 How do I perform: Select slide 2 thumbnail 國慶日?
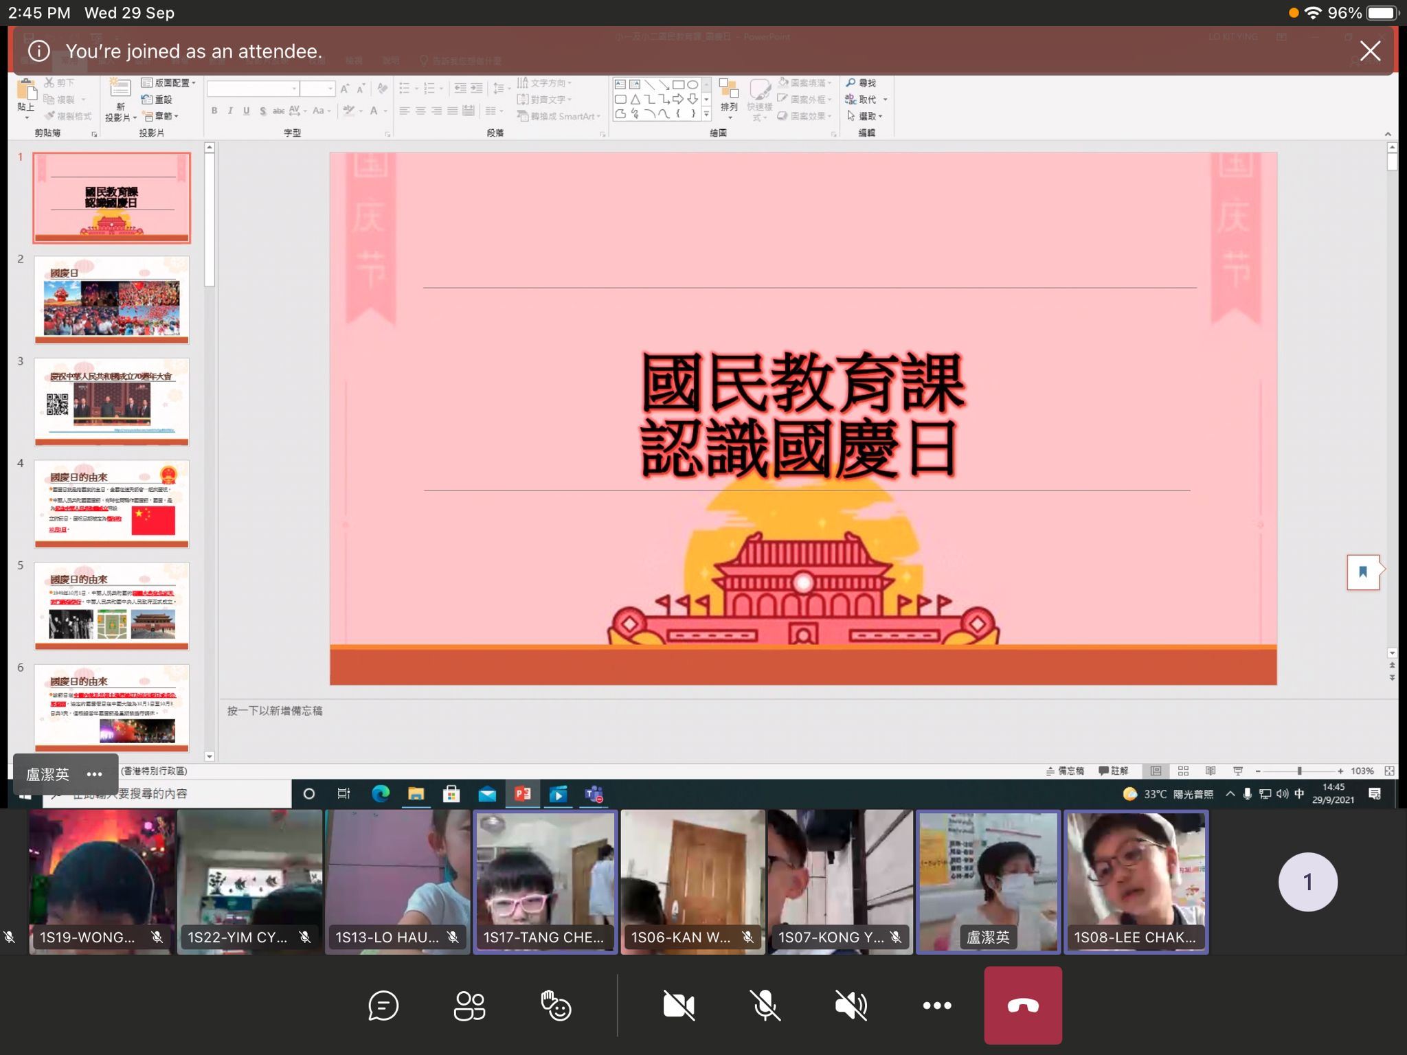pos(111,300)
